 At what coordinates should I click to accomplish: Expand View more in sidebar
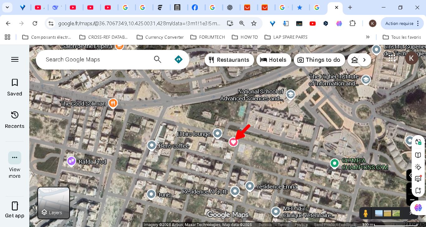(15, 158)
